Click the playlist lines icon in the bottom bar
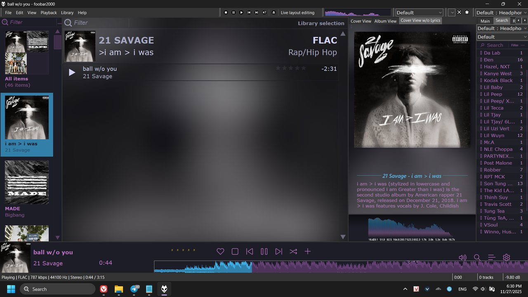 coord(492,257)
